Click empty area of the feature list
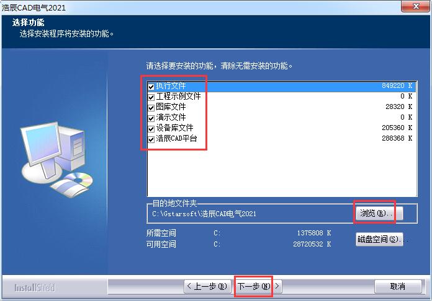 pyautogui.click(x=282, y=170)
